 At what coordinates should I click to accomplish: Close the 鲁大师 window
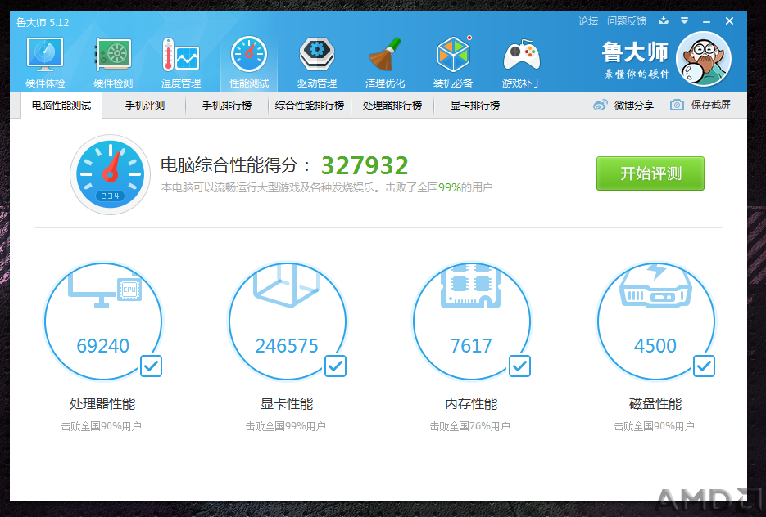point(729,21)
